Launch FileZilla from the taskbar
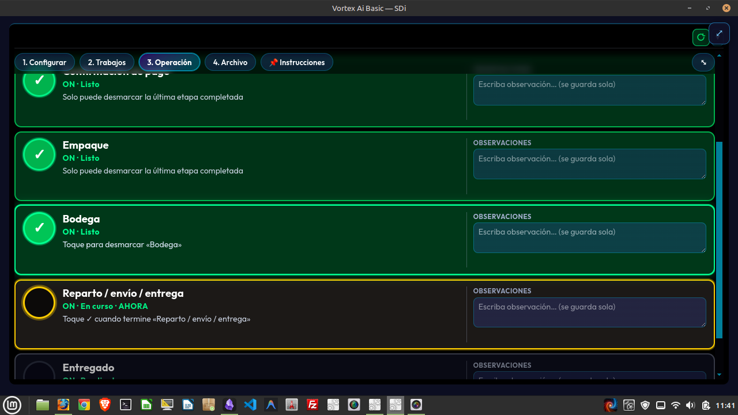Screen dimensions: 738x415 coord(312,405)
